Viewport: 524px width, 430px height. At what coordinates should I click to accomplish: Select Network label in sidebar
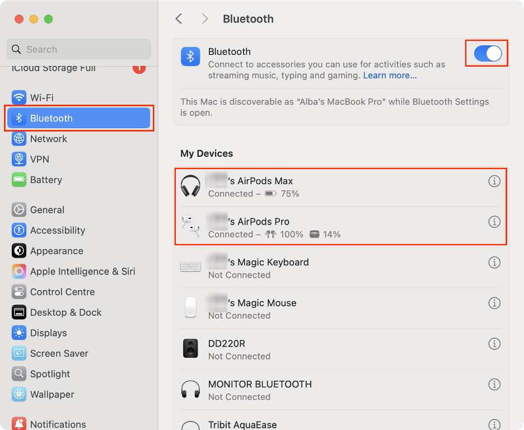click(x=49, y=139)
